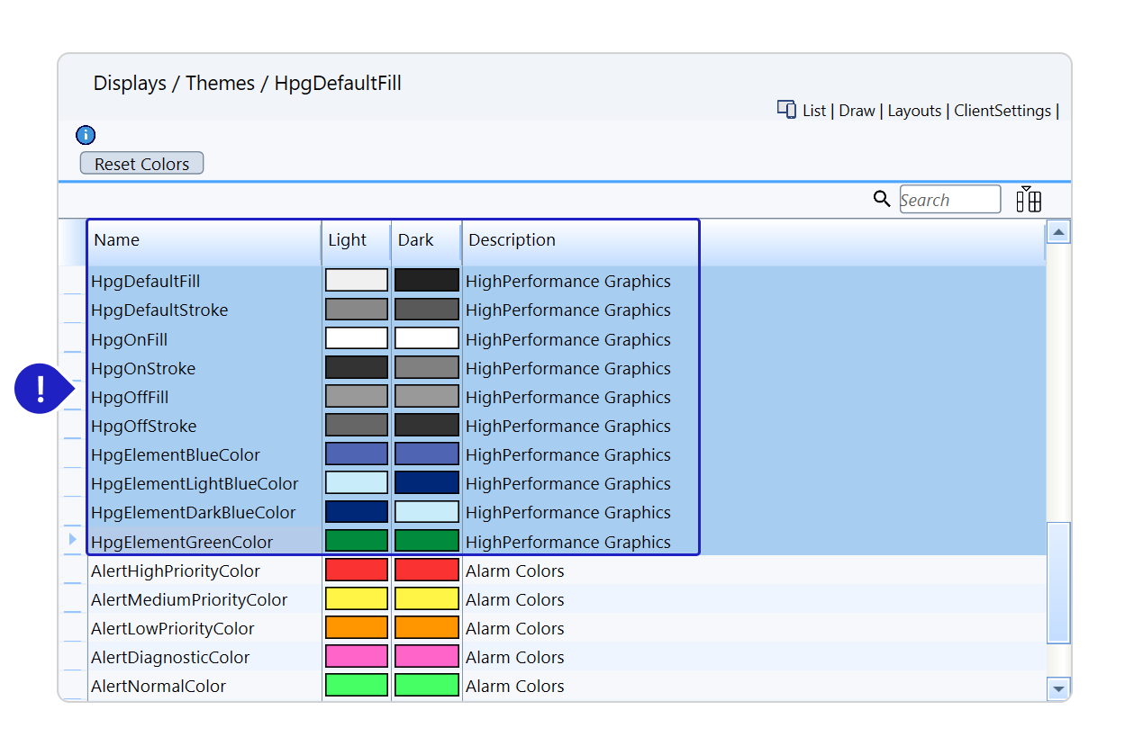Open the List view link

click(x=814, y=111)
